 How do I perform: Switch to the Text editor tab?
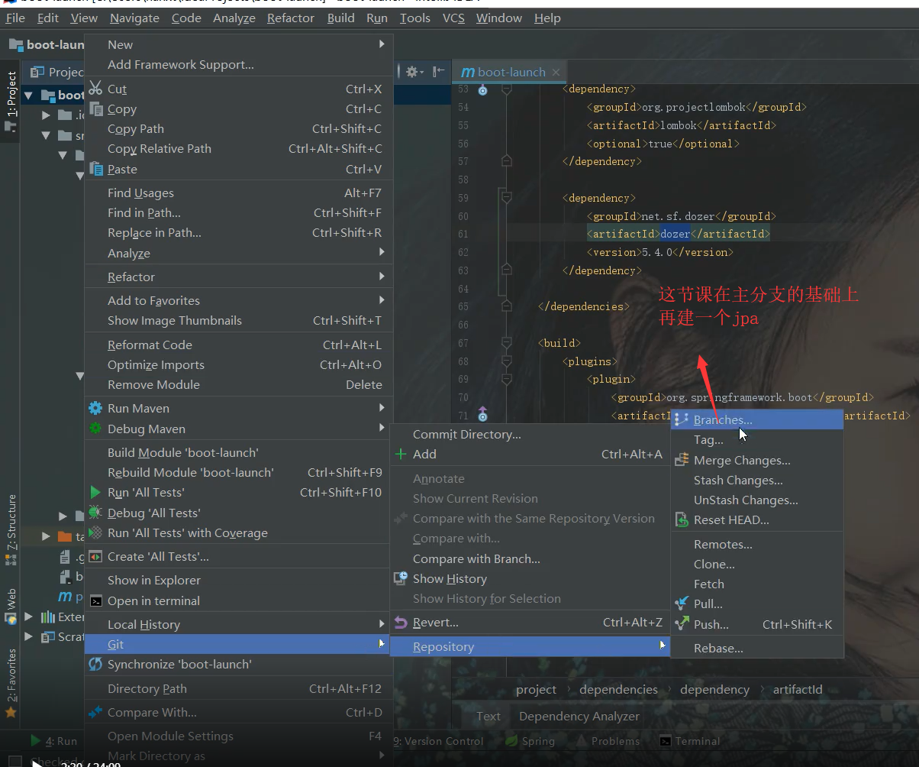coord(489,716)
